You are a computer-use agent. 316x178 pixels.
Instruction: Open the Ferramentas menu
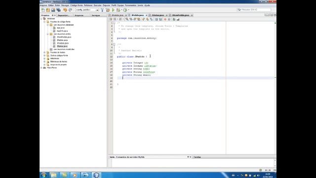(x=130, y=5)
